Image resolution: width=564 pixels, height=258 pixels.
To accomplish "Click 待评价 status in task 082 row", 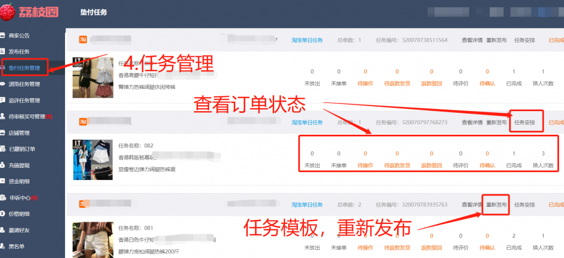I will coord(460,166).
